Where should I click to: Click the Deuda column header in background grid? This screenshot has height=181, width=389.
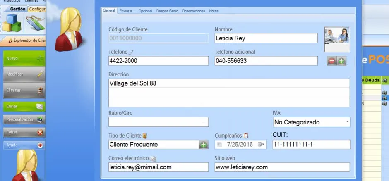coord(371,80)
